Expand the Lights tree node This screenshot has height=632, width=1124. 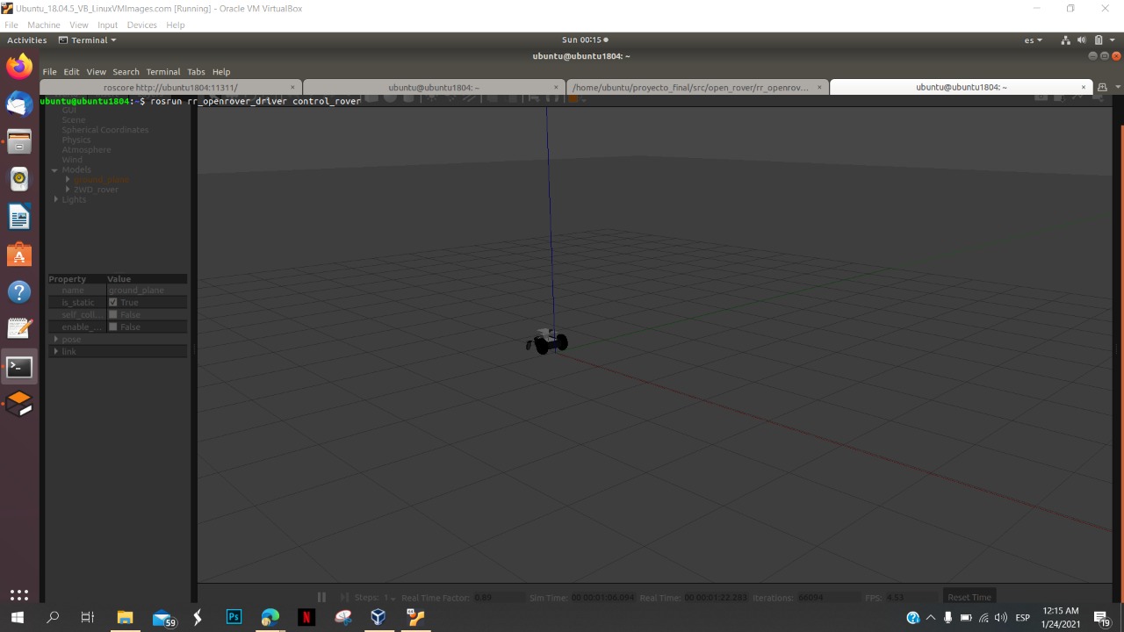coord(56,199)
